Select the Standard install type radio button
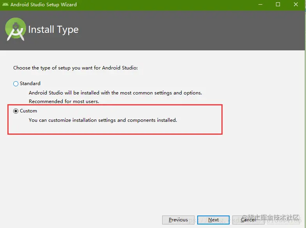 [x=16, y=84]
